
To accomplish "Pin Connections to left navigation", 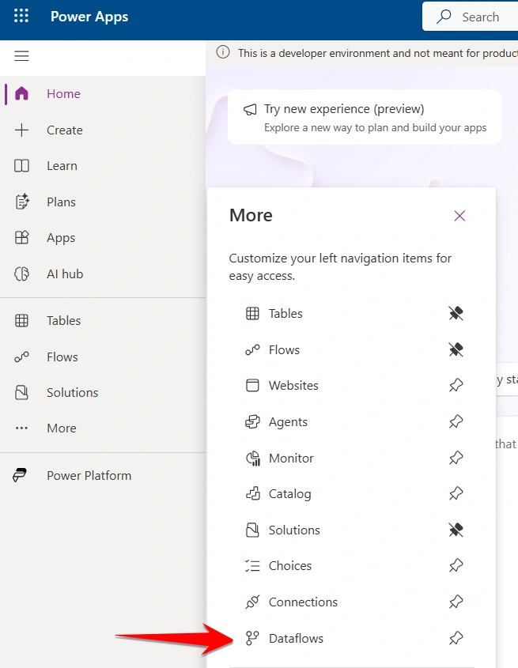I will [456, 602].
